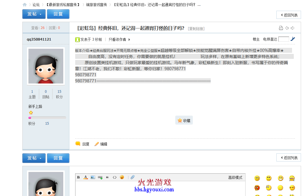
Task: Click the 积分 count 15 stat
Action: [x=59, y=92]
